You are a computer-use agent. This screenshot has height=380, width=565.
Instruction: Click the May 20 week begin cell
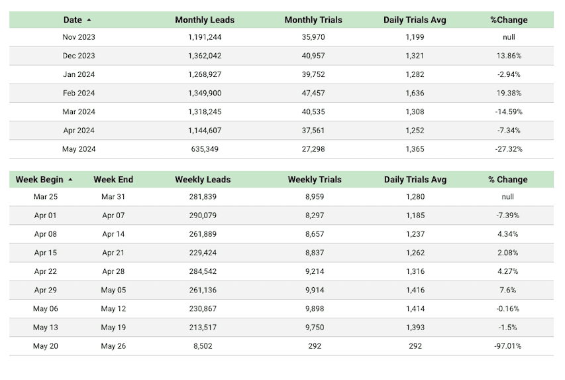click(46, 346)
